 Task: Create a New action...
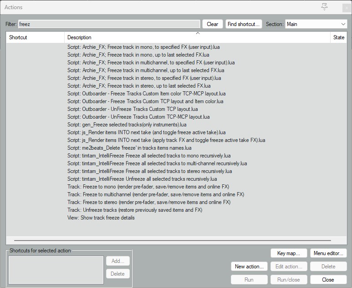(x=249, y=267)
